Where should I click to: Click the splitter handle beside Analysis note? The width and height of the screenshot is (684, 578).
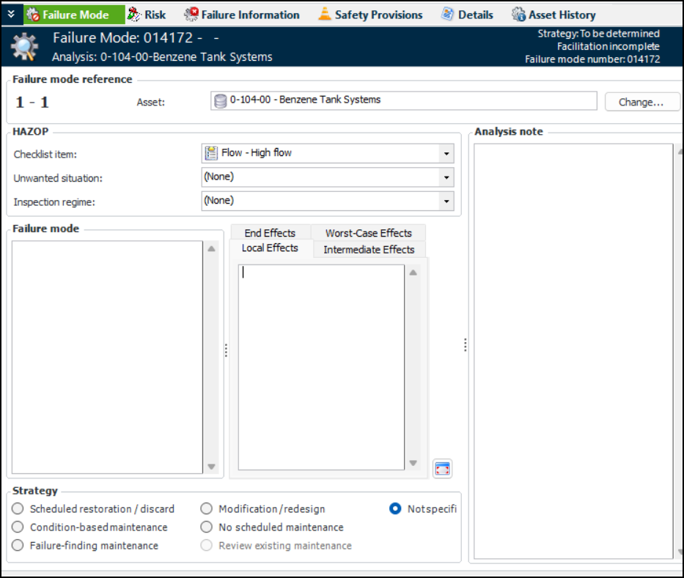466,345
